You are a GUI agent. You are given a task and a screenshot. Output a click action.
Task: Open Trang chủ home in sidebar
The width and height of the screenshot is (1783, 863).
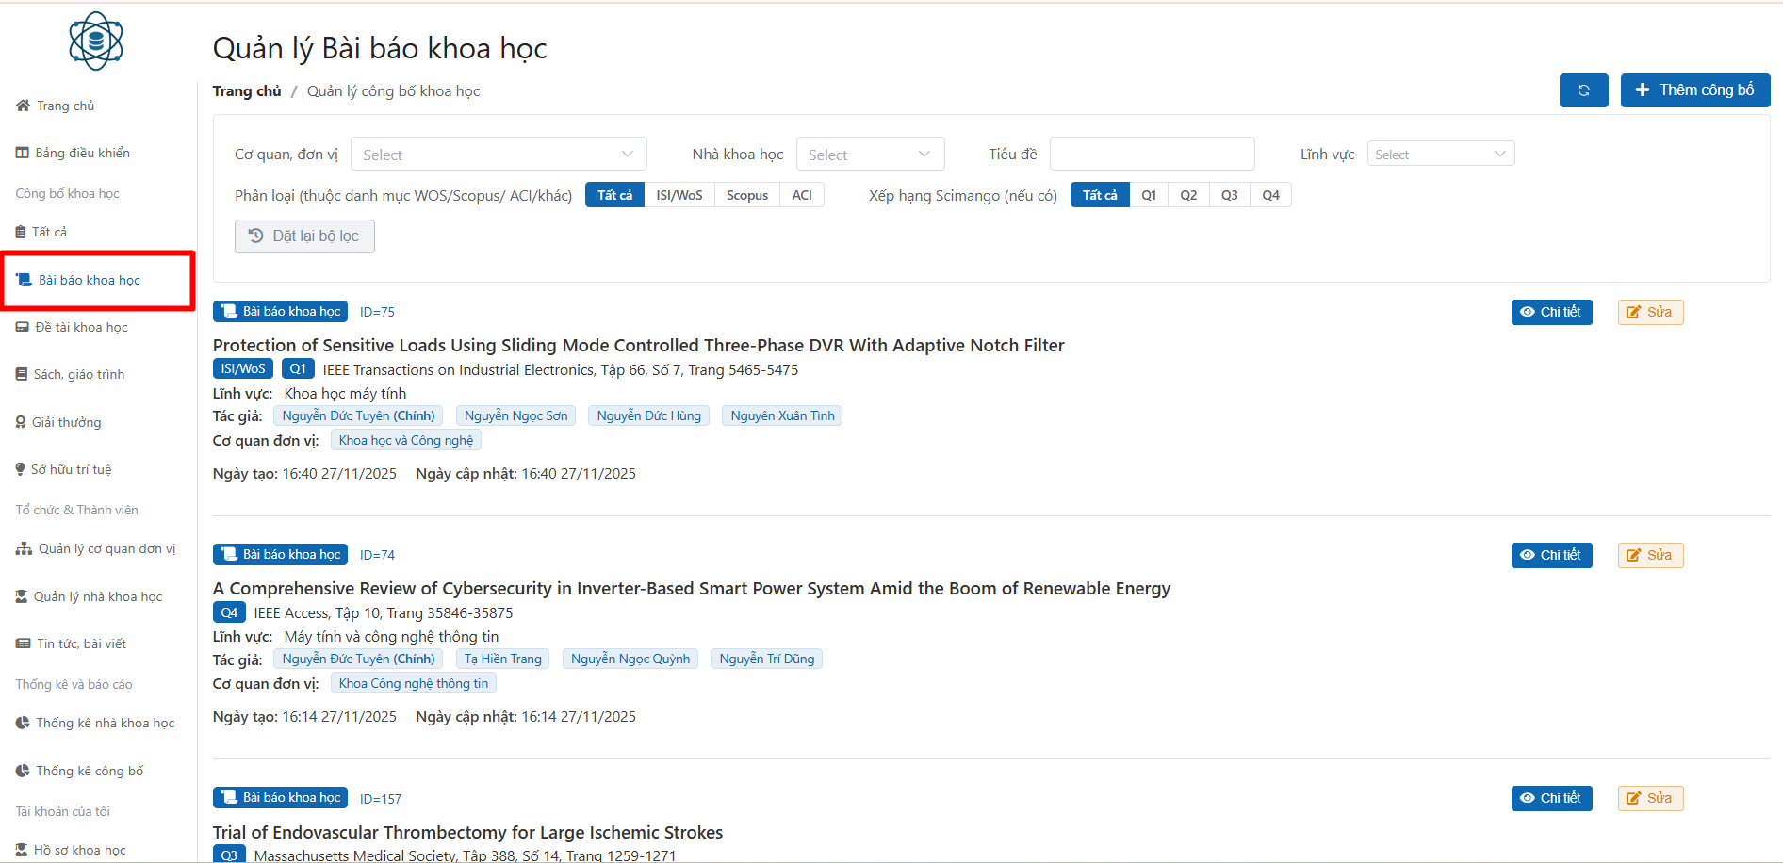pyautogui.click(x=65, y=106)
